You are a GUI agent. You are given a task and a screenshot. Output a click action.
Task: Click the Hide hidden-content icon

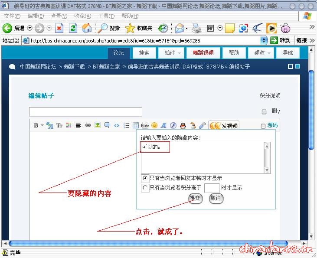pos(145,125)
